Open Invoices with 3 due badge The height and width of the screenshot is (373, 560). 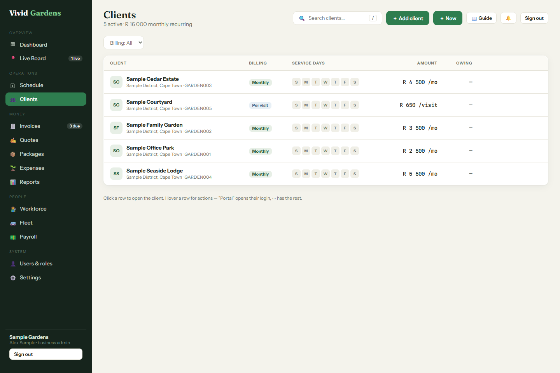pos(46,126)
